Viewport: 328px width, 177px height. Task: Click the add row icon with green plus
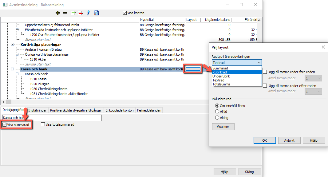coord(73,13)
